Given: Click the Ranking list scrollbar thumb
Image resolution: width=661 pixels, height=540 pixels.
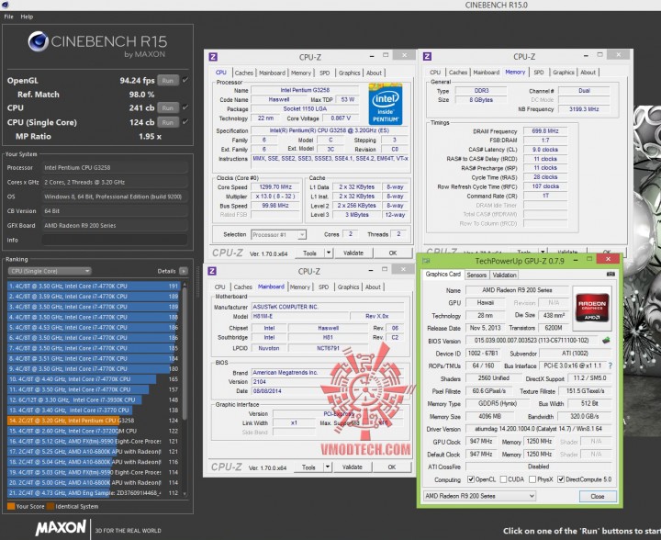Looking at the screenshot, I should (185, 352).
